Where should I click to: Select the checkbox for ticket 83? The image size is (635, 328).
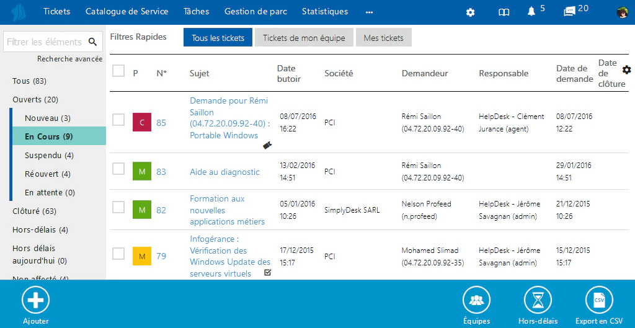point(118,169)
